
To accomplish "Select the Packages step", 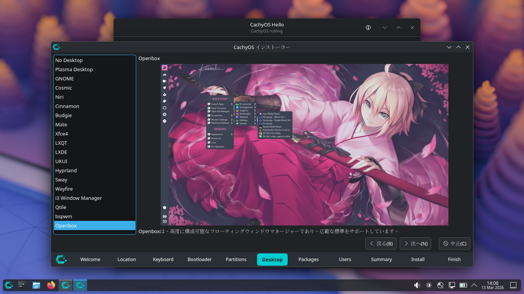I will tap(309, 260).
